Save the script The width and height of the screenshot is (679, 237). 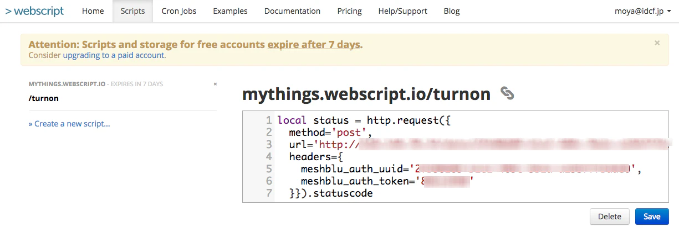(652, 217)
